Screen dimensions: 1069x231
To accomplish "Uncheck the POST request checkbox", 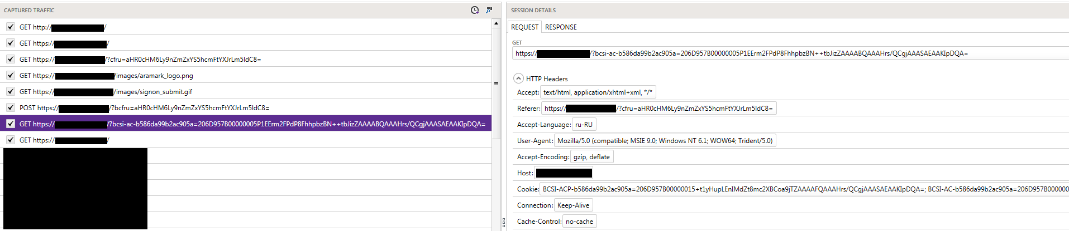I will point(11,107).
